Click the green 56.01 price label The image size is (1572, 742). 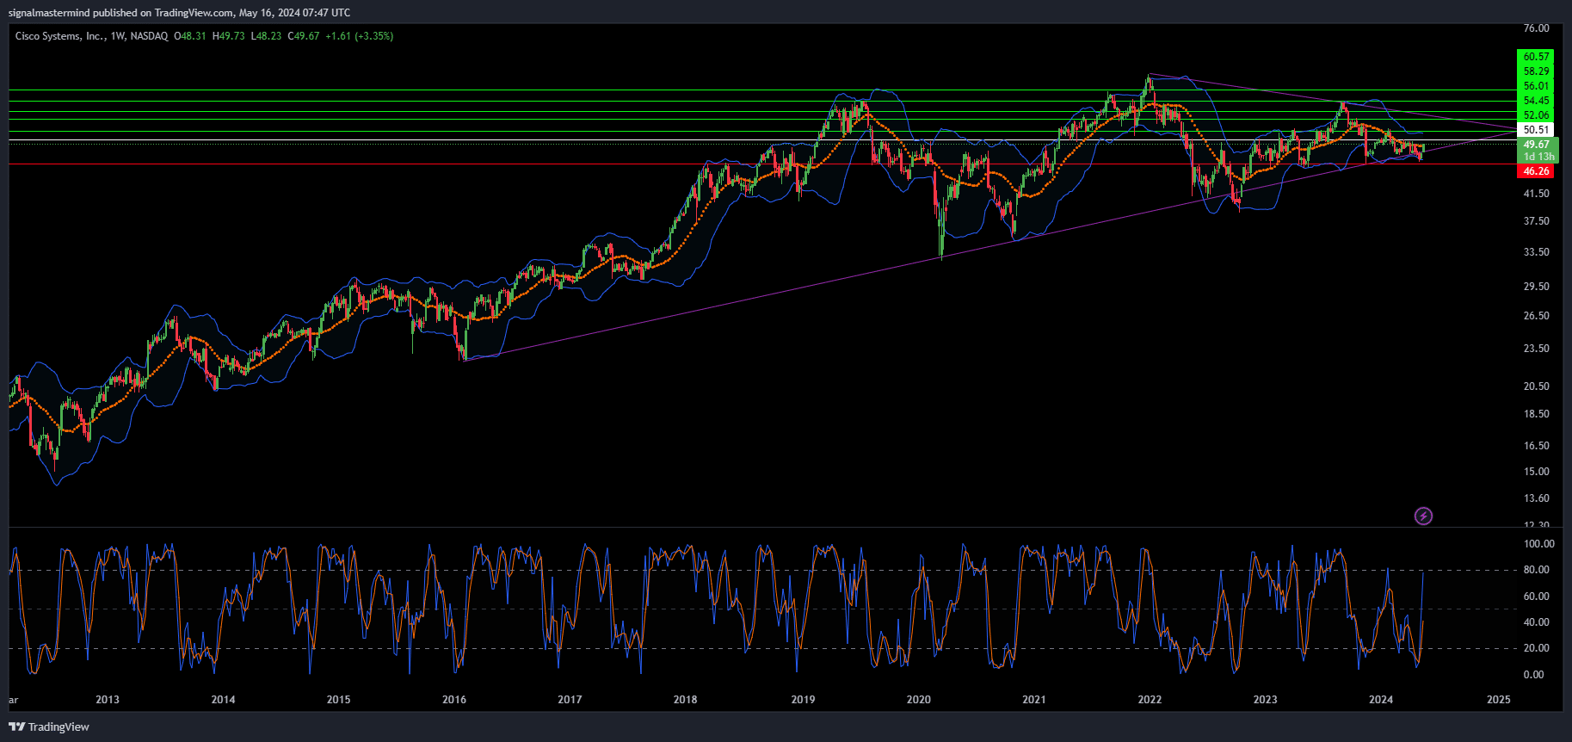[x=1536, y=86]
